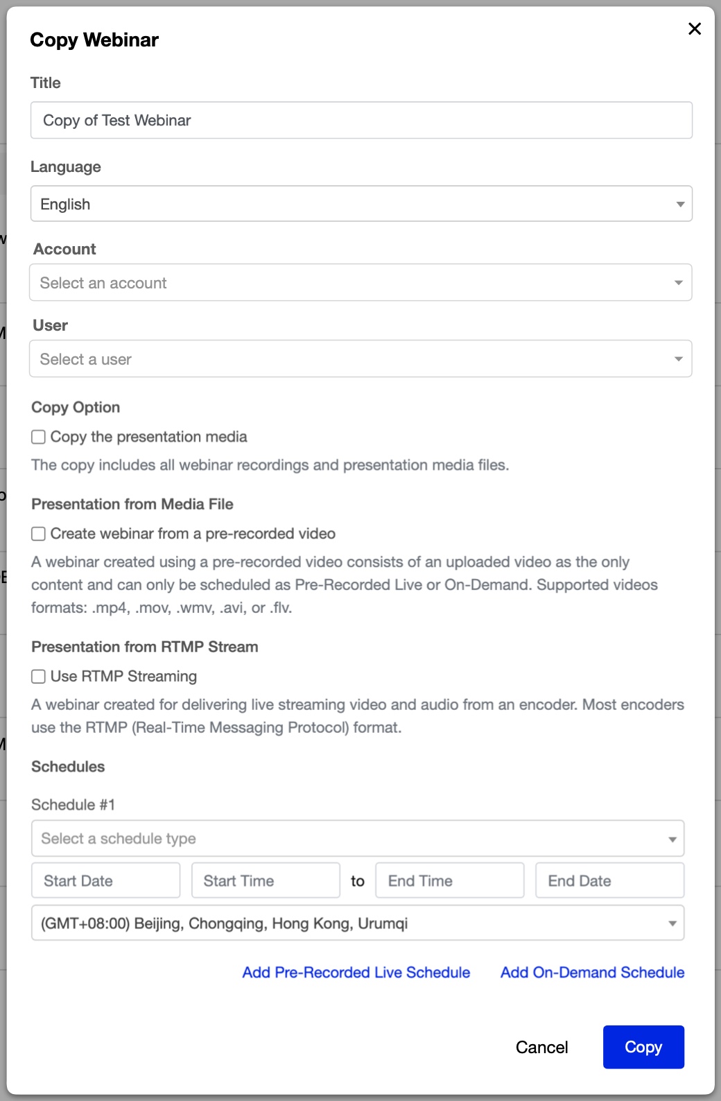This screenshot has height=1101, width=721.
Task: Open the User selection dropdown
Action: coord(360,359)
